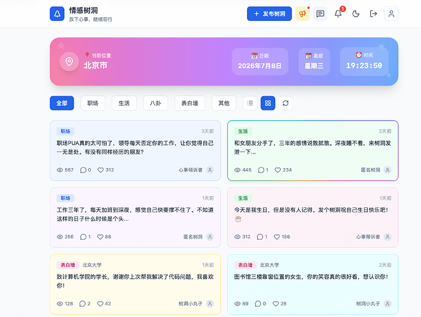Screen dimensions: 421x317
Task: Select the 全部 category tab
Action: 62,103
